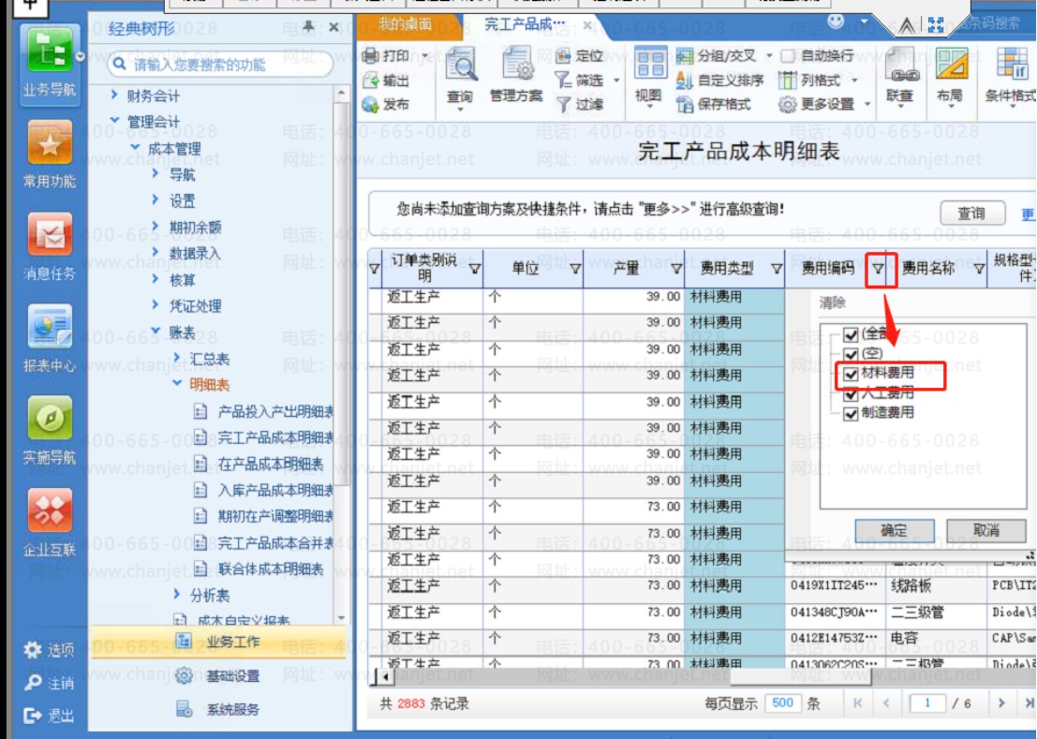Image resolution: width=1037 pixels, height=739 pixels.
Task: Click the 查询 magnifier toolbar icon
Action: tap(460, 67)
